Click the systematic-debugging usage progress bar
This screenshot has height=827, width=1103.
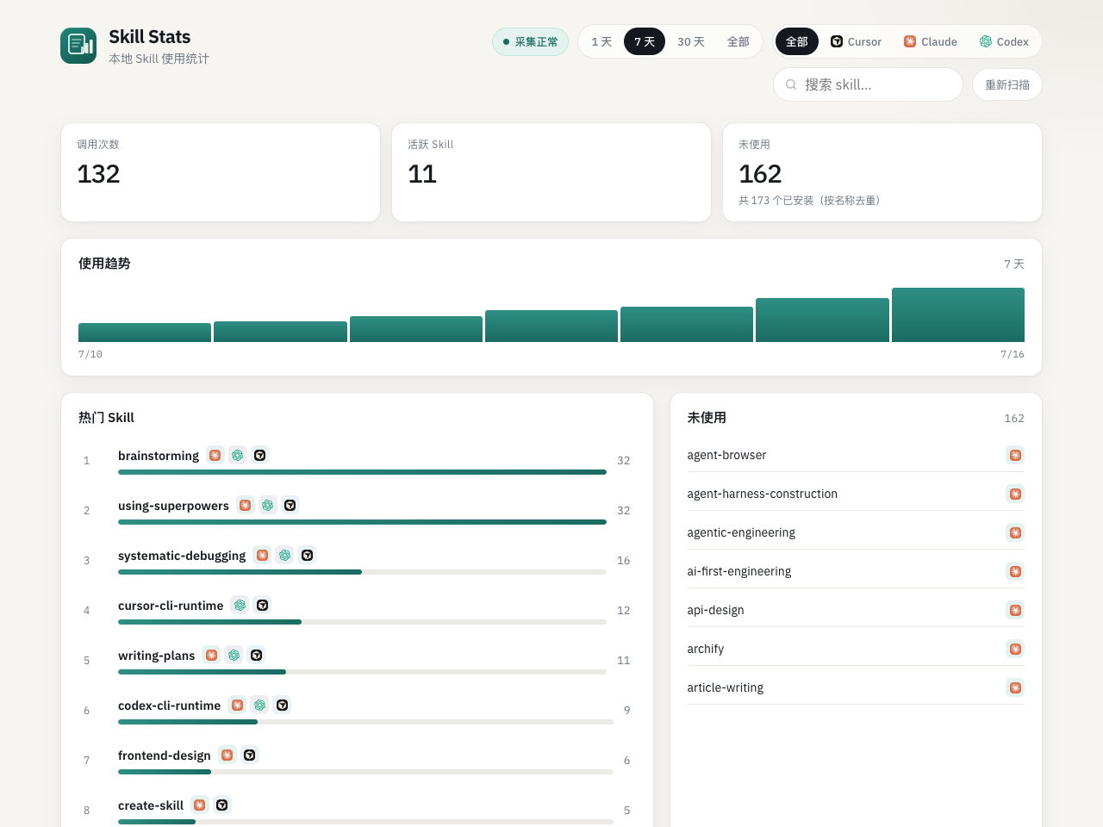coord(362,572)
